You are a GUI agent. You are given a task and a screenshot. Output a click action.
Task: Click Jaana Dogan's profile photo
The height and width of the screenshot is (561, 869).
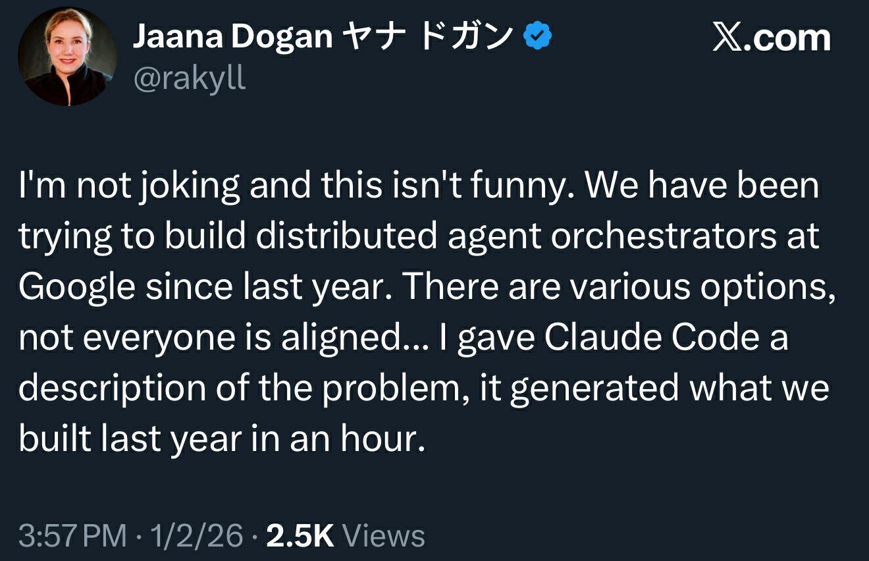[66, 57]
